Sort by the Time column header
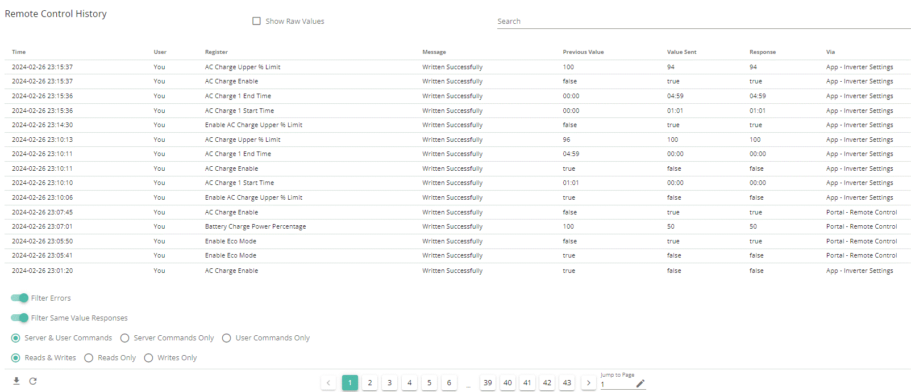 [x=19, y=52]
